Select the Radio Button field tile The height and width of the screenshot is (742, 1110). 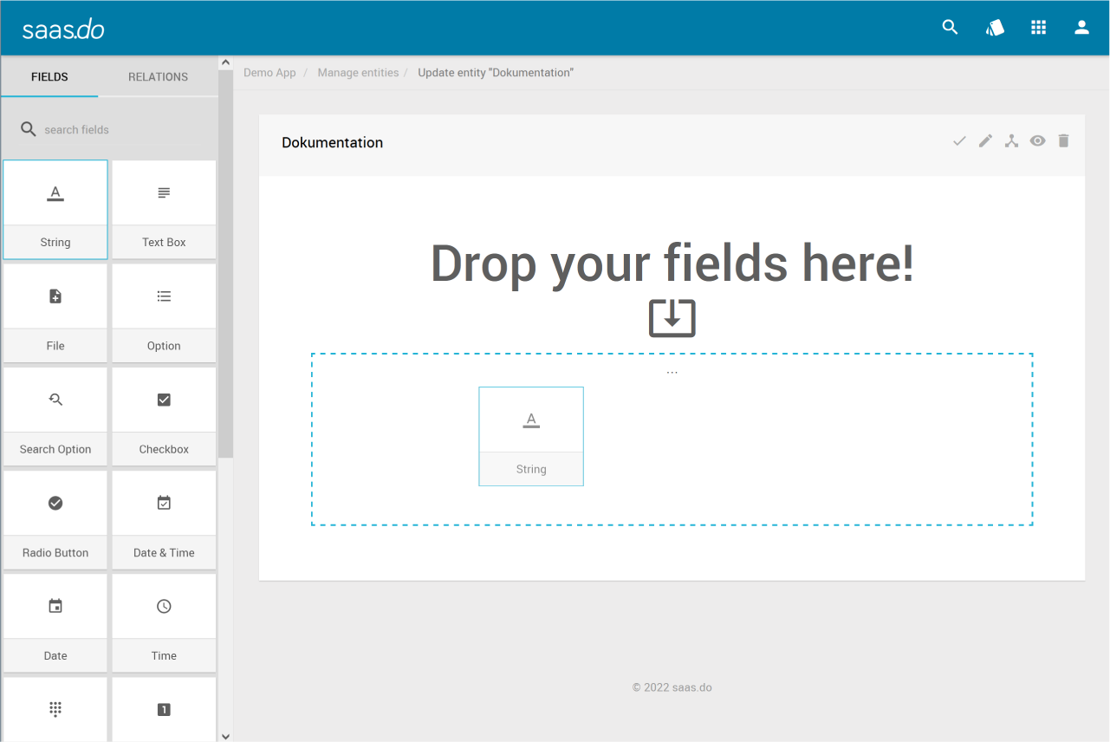[55, 517]
